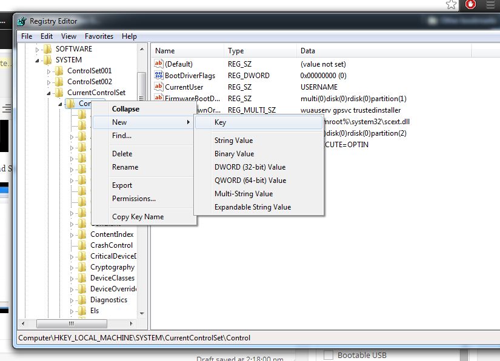The image size is (500, 361).
Task: Open Permissions... from the context menu
Action: [x=144, y=199]
